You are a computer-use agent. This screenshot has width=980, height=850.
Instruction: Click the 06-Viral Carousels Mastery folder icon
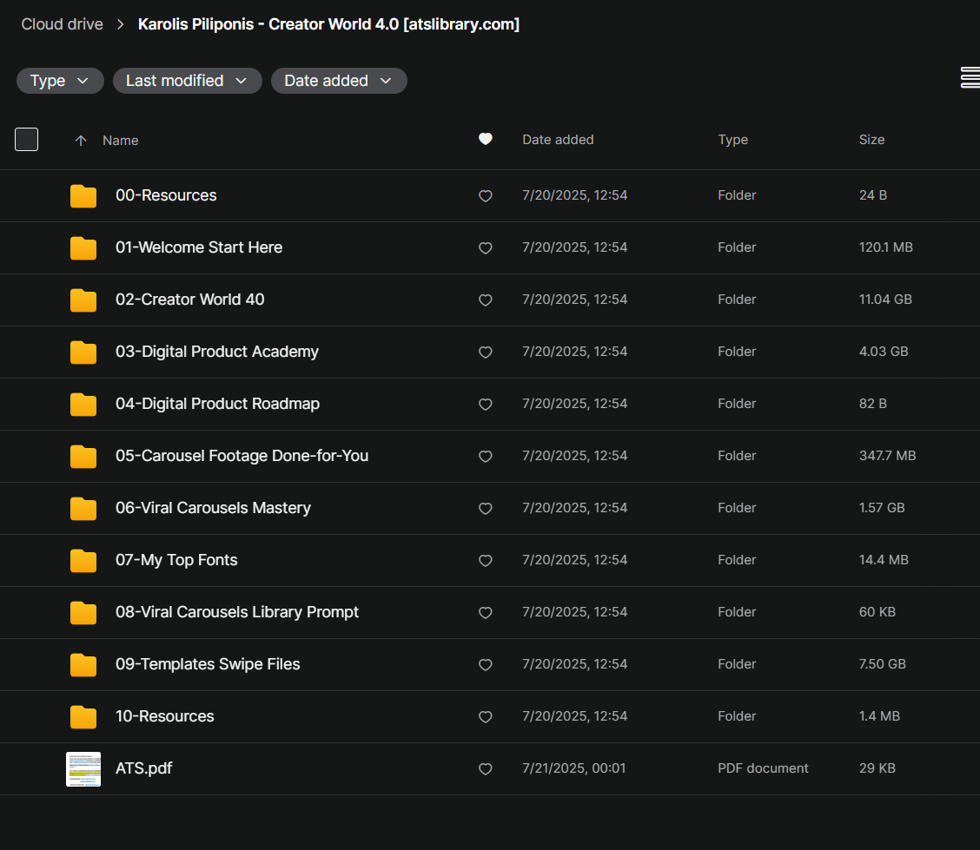coord(83,509)
